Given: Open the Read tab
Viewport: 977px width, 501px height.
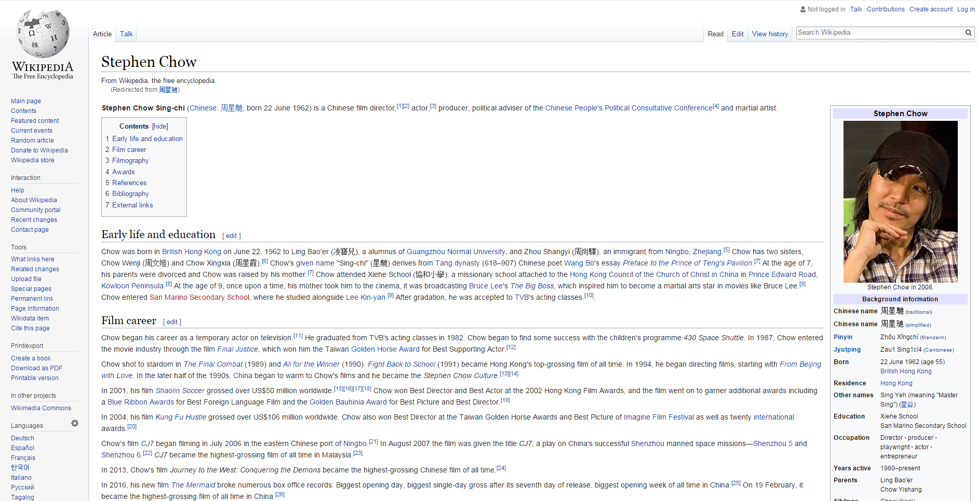Looking at the screenshot, I should (x=715, y=34).
